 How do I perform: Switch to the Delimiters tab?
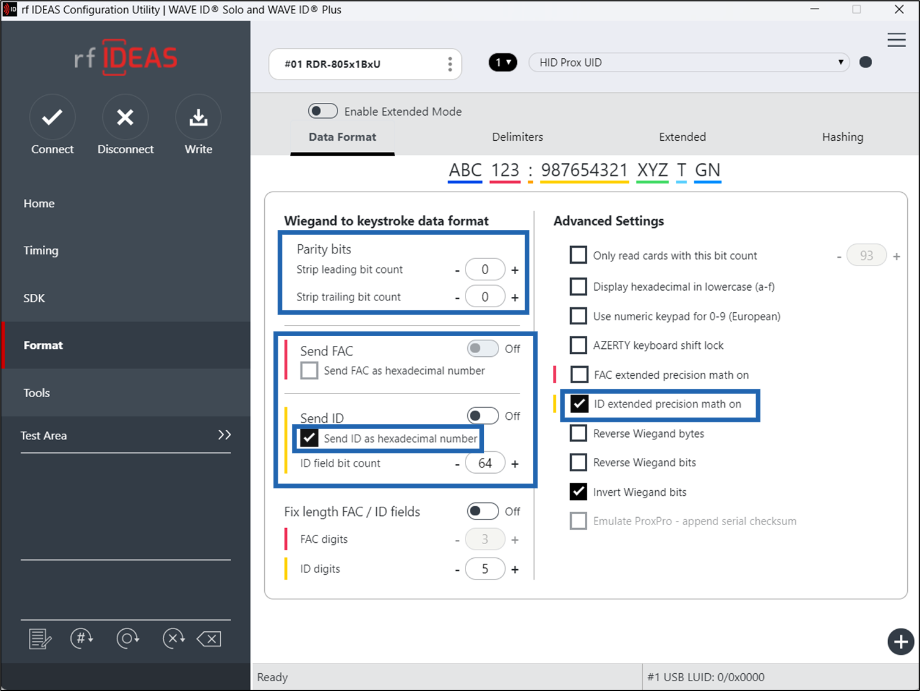[x=517, y=137]
